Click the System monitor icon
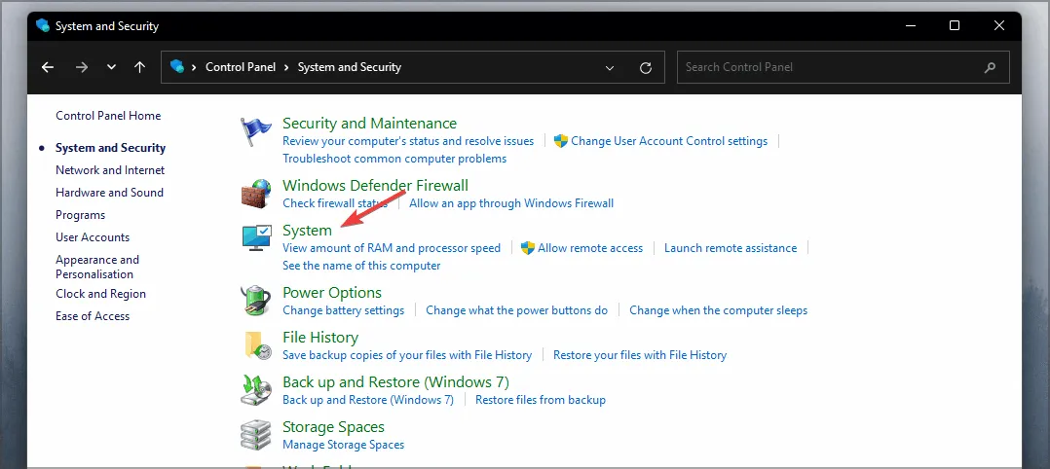This screenshot has width=1050, height=469. [x=256, y=239]
